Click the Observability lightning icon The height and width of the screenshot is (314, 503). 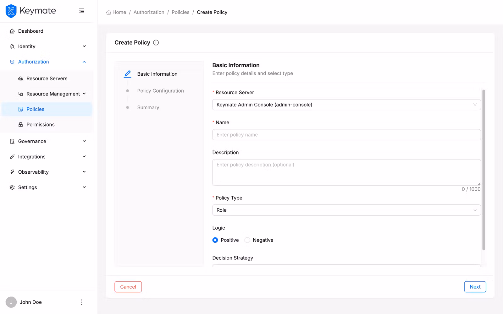tap(12, 172)
